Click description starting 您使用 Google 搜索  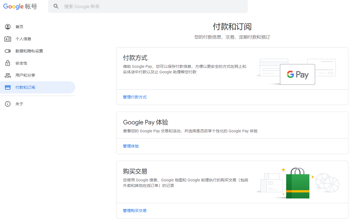pos(186,183)
